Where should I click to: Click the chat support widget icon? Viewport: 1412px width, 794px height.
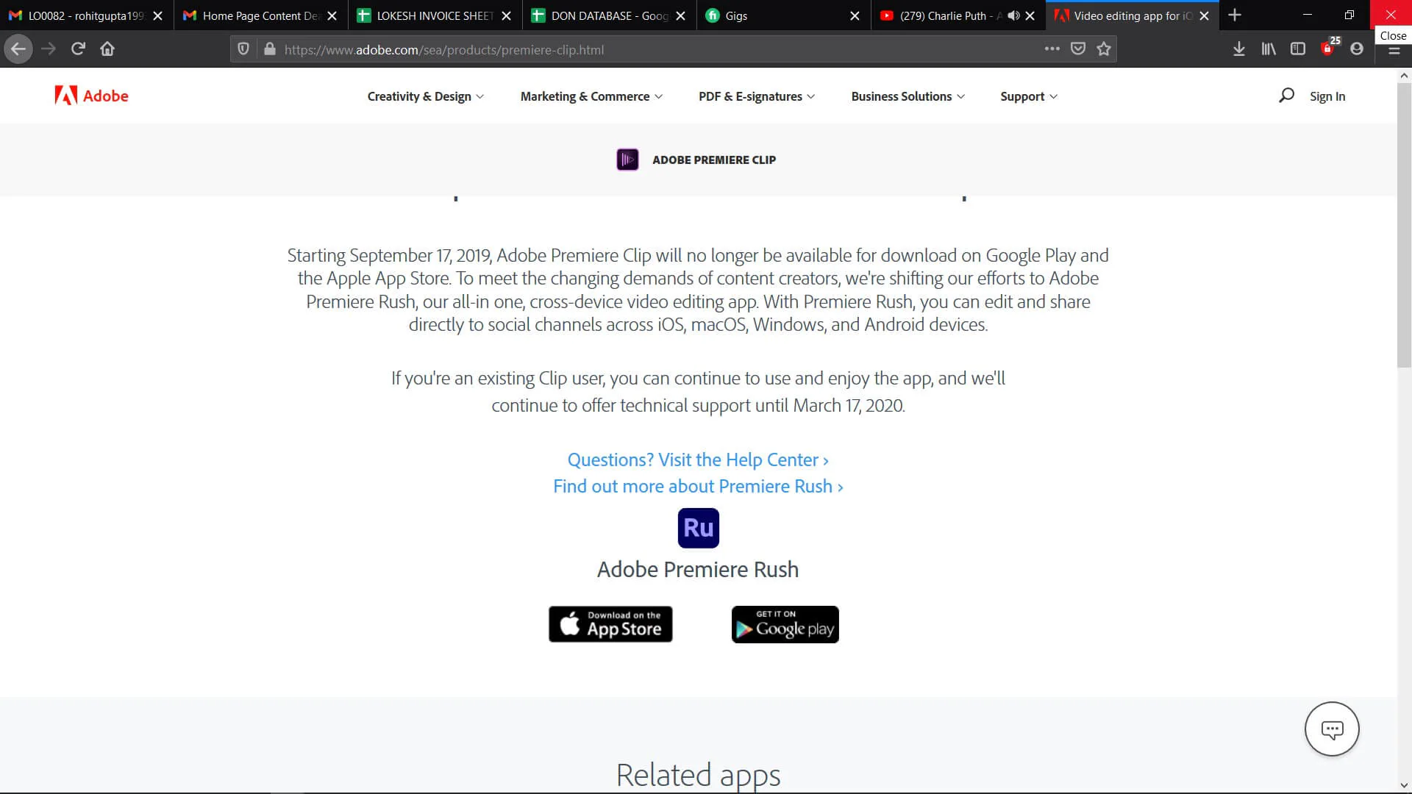(x=1333, y=729)
